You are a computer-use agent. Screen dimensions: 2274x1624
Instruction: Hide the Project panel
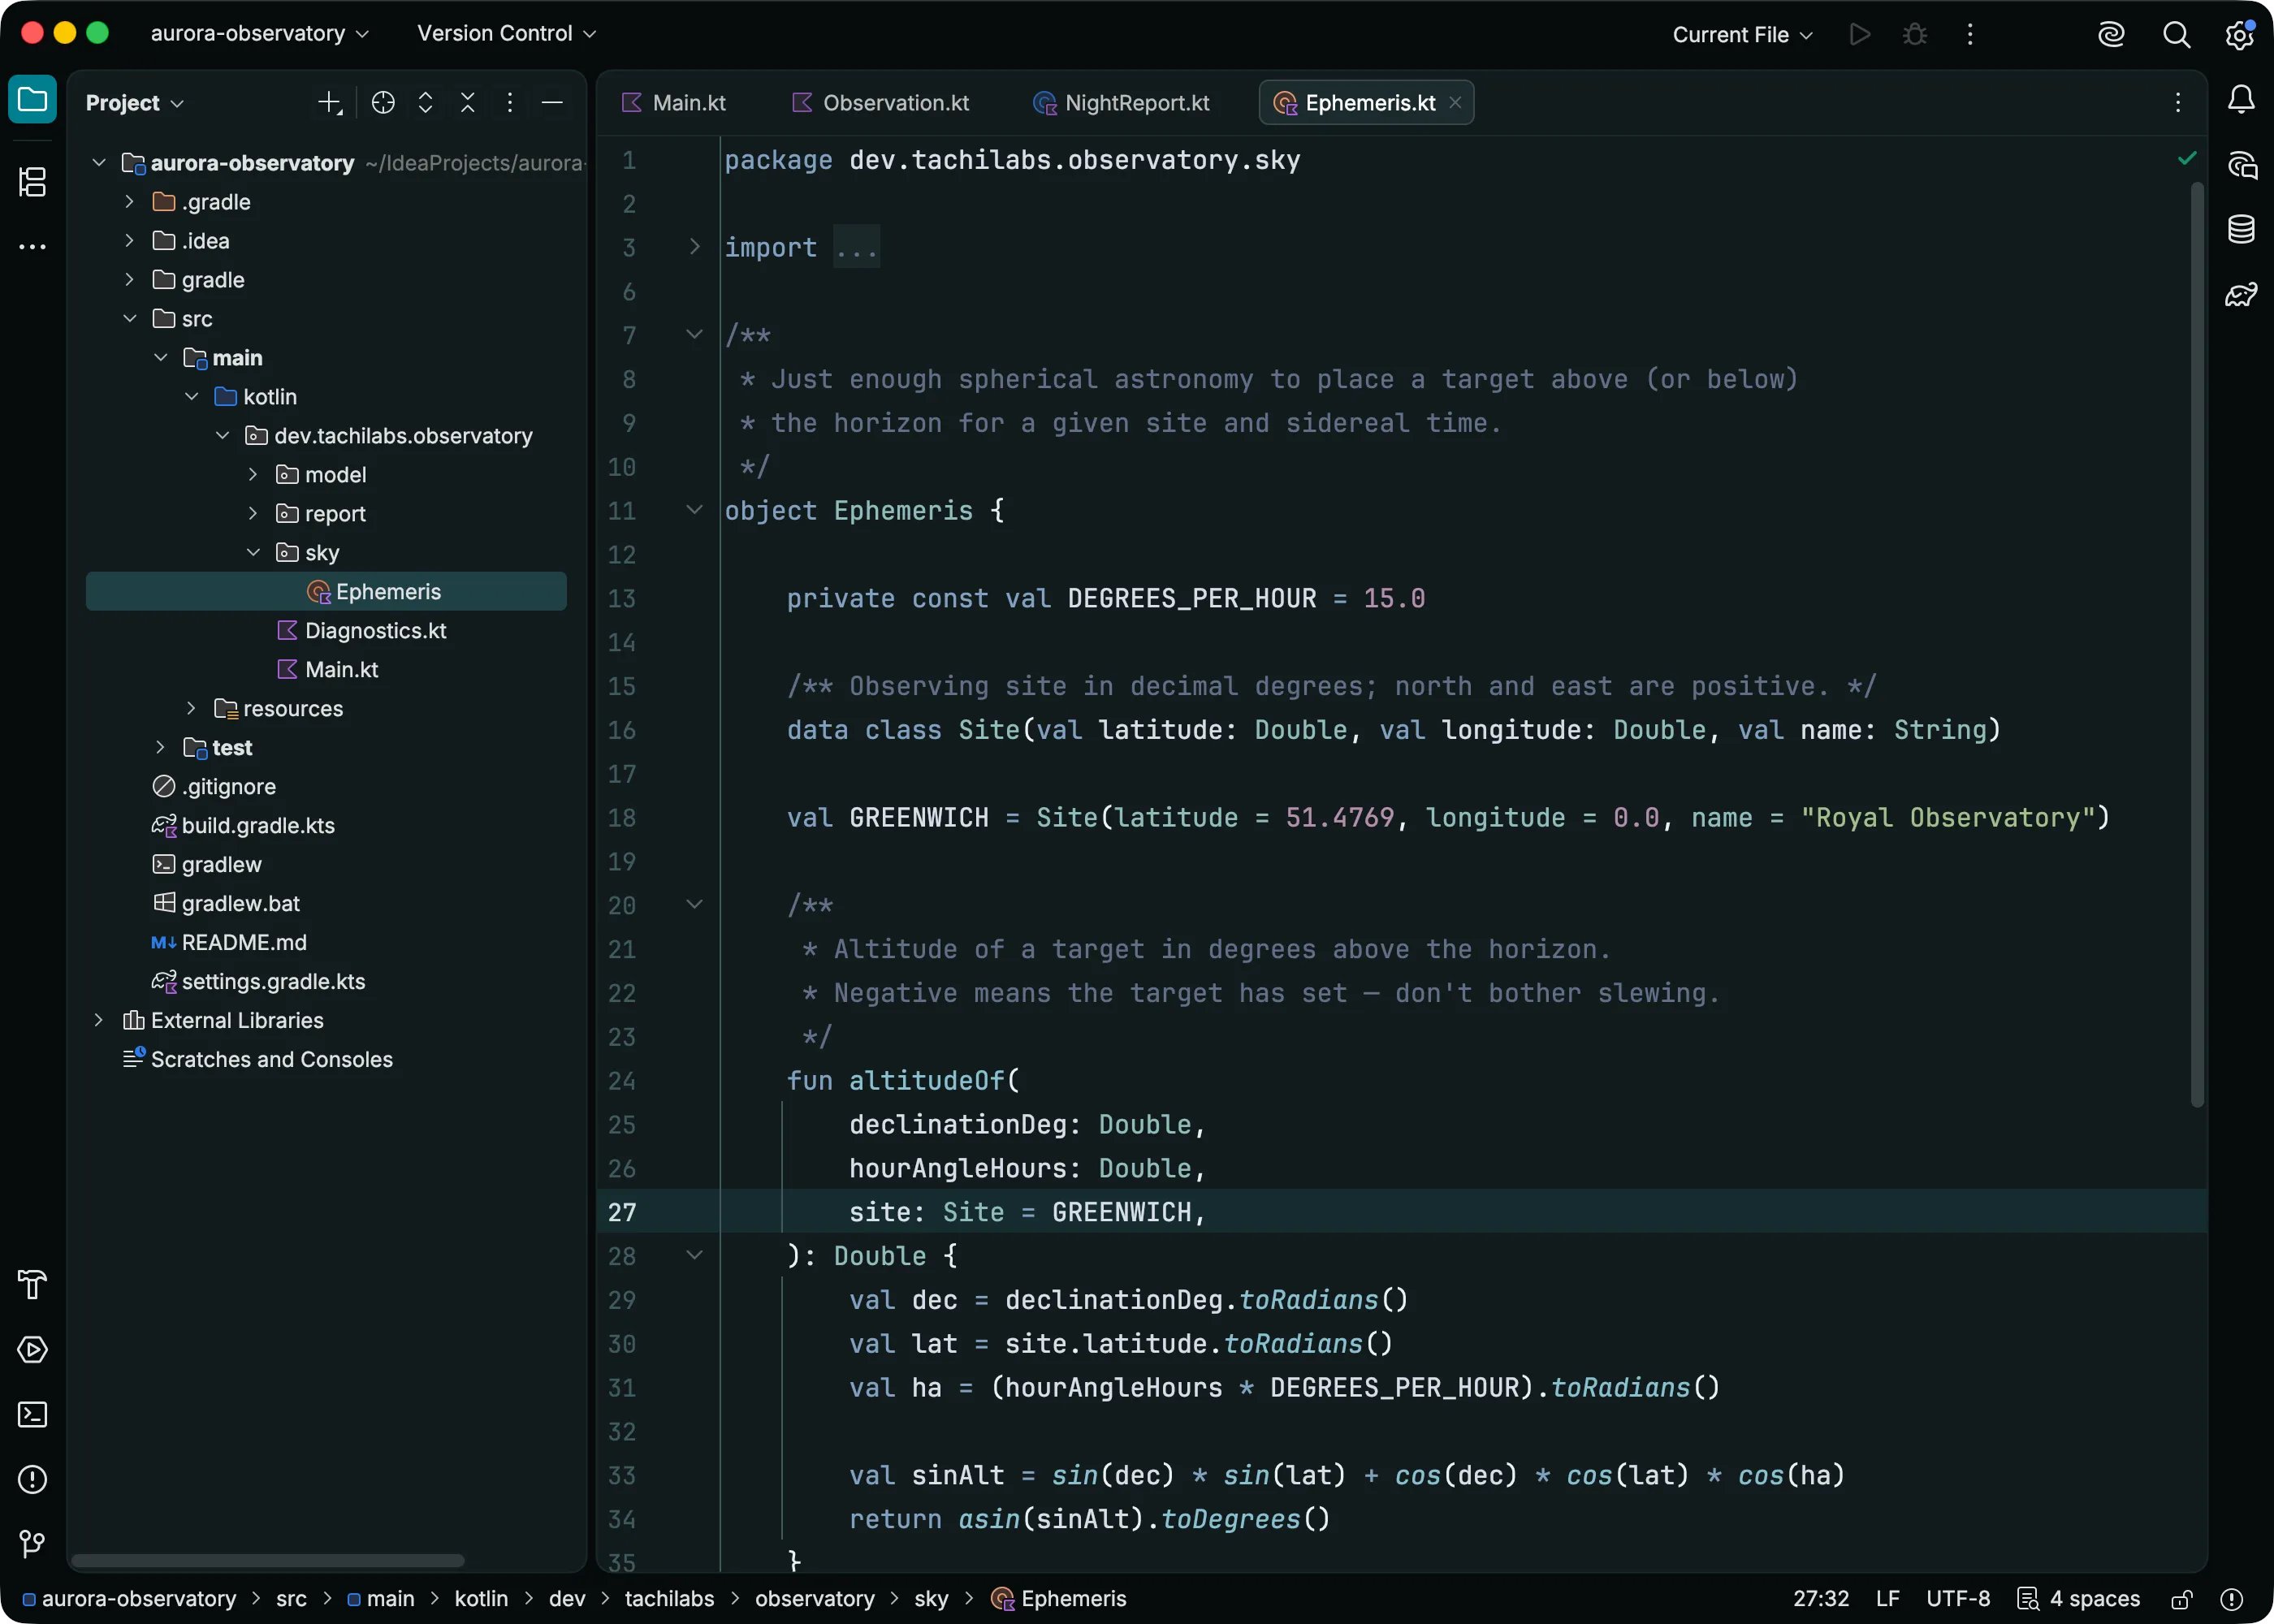[x=552, y=102]
